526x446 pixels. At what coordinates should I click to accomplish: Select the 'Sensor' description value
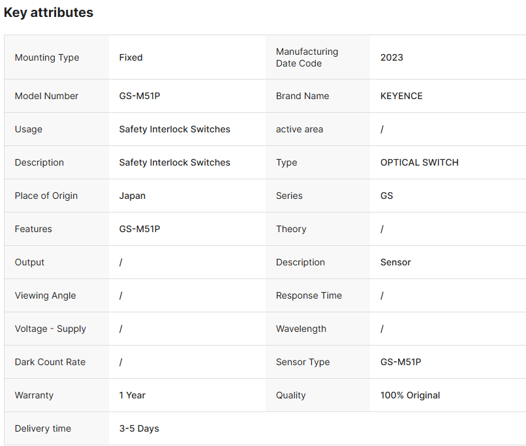(x=395, y=262)
